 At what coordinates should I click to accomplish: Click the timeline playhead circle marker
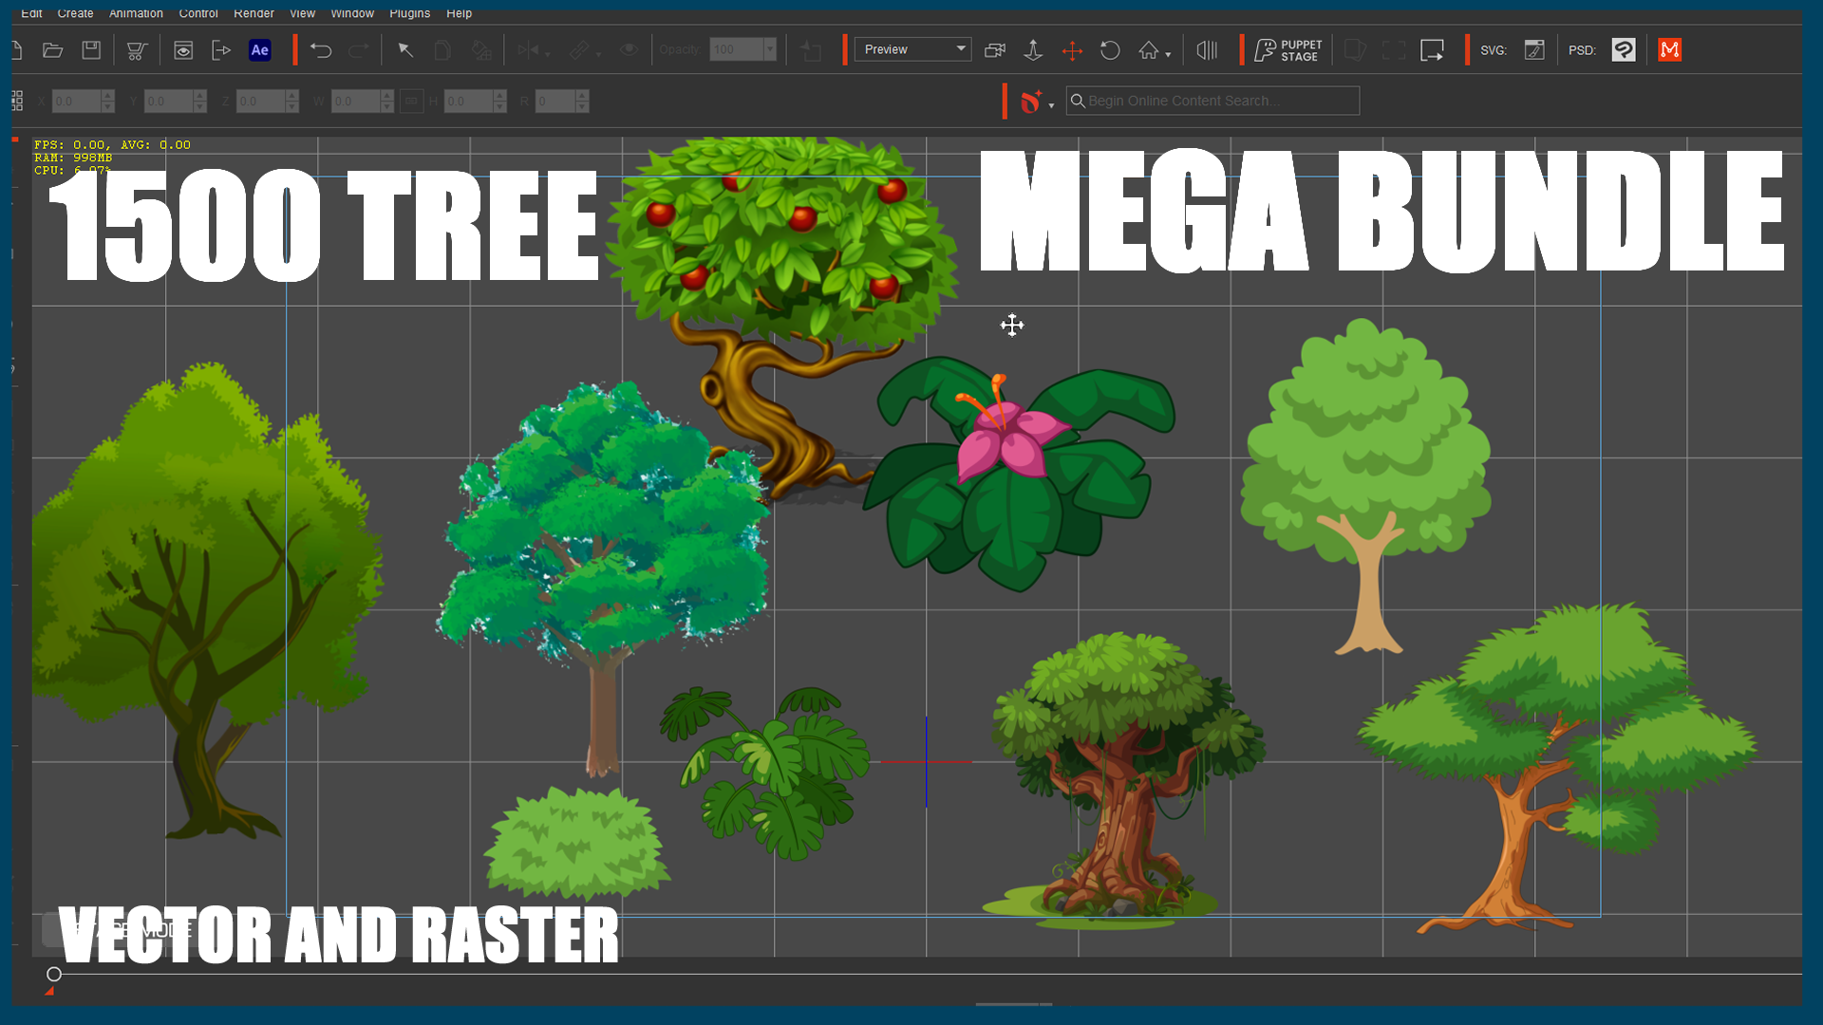click(54, 974)
